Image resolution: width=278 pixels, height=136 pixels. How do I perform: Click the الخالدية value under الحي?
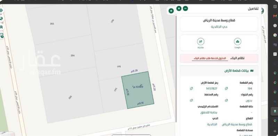coord(212,124)
